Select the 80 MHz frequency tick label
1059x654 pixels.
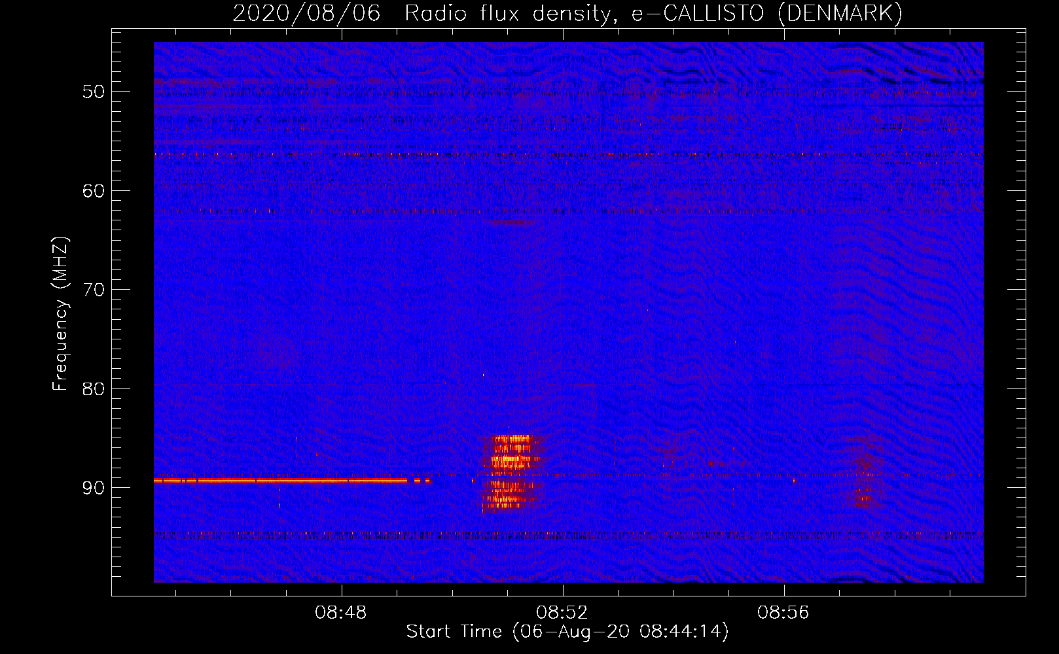[94, 389]
